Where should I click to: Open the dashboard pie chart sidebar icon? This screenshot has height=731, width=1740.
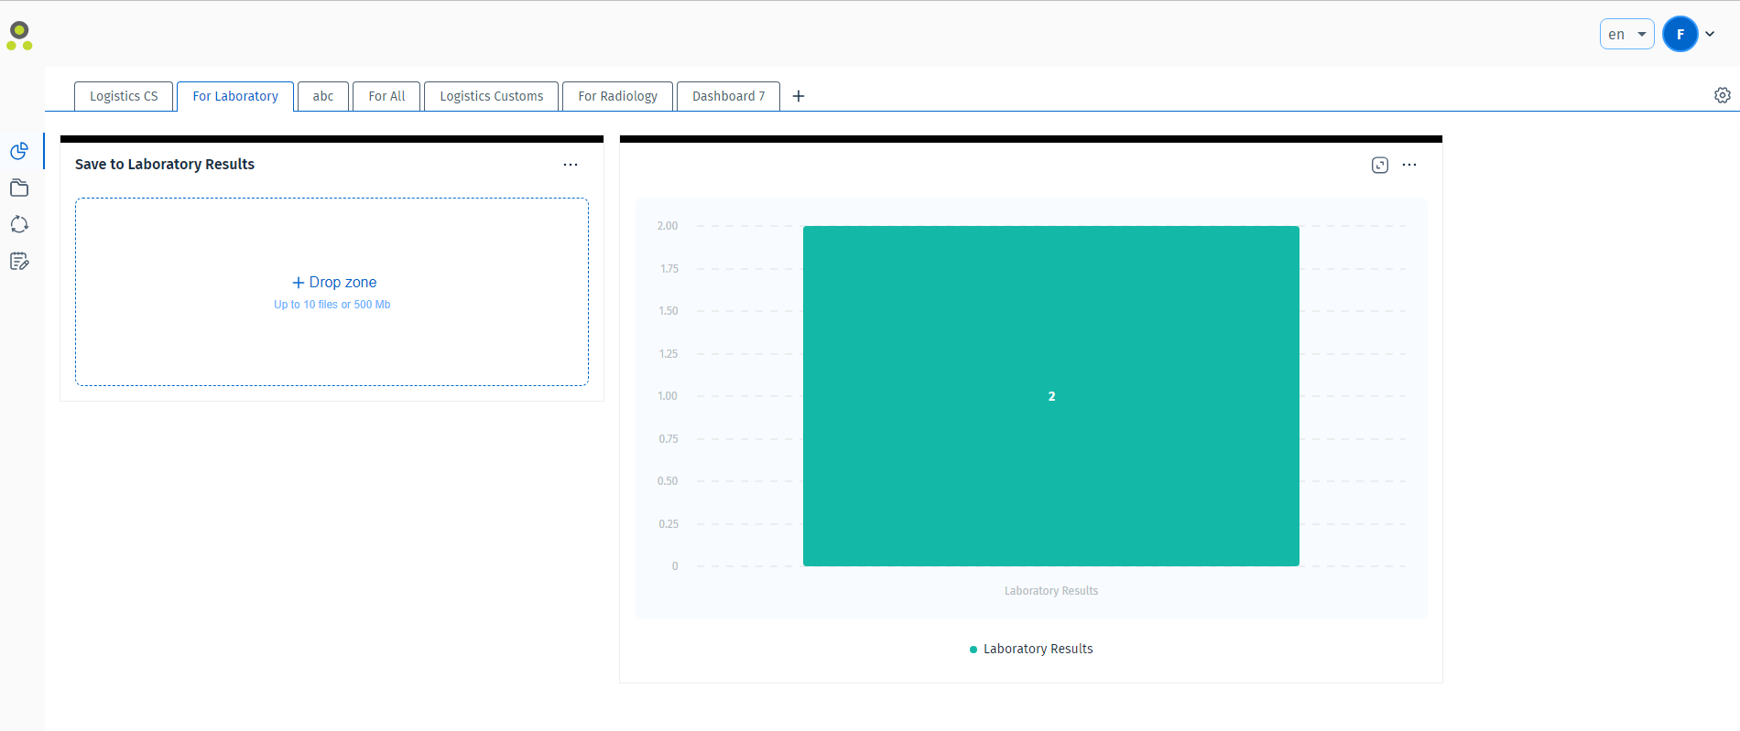[x=19, y=151]
